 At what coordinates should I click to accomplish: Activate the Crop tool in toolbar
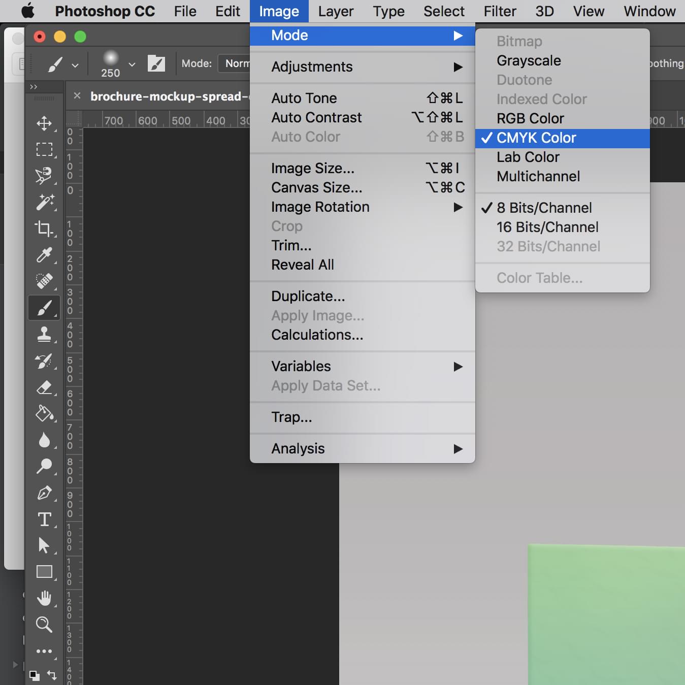pyautogui.click(x=44, y=229)
